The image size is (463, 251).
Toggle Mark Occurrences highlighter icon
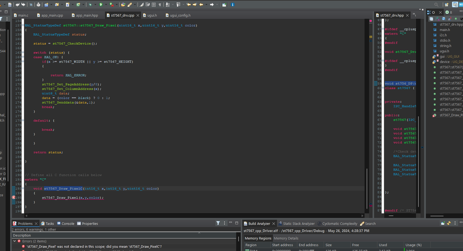point(141,5)
